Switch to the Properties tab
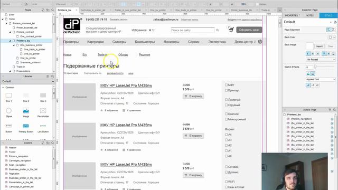The width and height of the screenshot is (338, 190). 292,15
